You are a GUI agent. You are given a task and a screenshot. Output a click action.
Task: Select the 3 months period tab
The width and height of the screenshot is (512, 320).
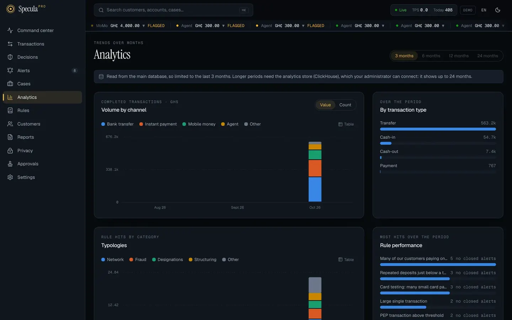[x=404, y=56]
